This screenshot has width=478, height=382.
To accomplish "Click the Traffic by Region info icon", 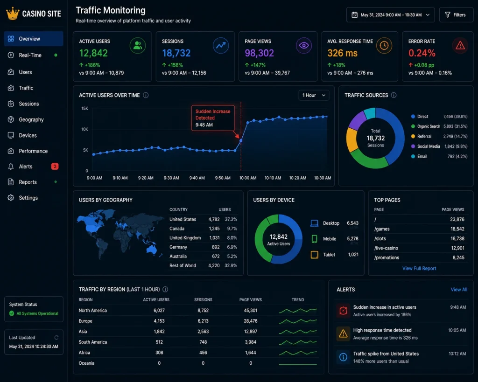I will coord(165,289).
